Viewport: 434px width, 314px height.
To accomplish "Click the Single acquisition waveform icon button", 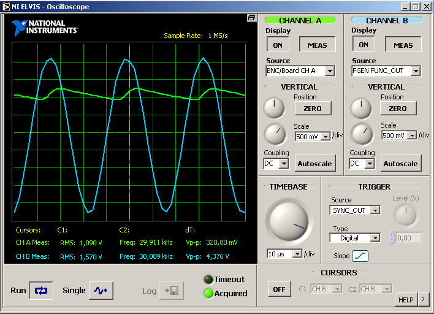I will (x=101, y=291).
